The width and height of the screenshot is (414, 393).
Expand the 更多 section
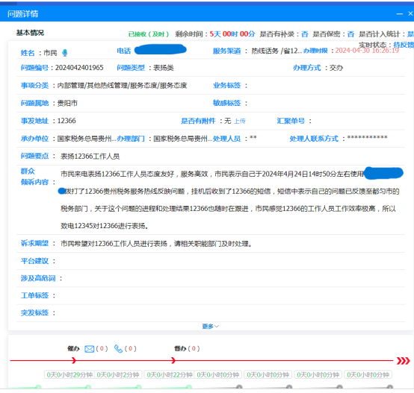click(x=211, y=327)
